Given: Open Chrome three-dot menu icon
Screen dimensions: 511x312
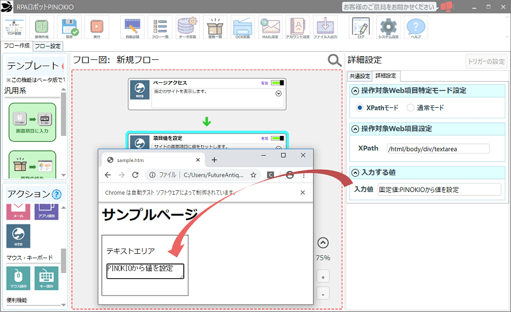Looking at the screenshot, I should click(x=304, y=175).
